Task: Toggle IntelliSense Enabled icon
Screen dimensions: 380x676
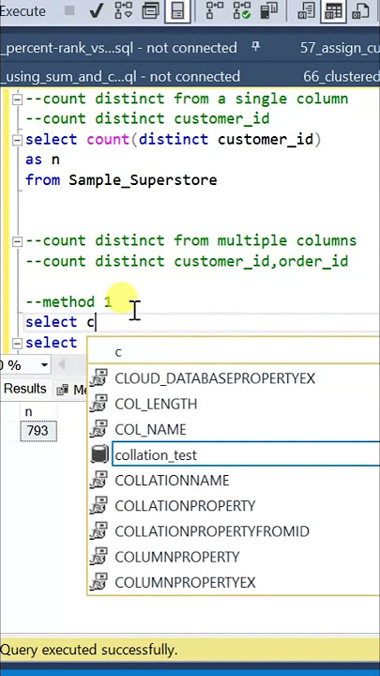Action: coord(177,10)
